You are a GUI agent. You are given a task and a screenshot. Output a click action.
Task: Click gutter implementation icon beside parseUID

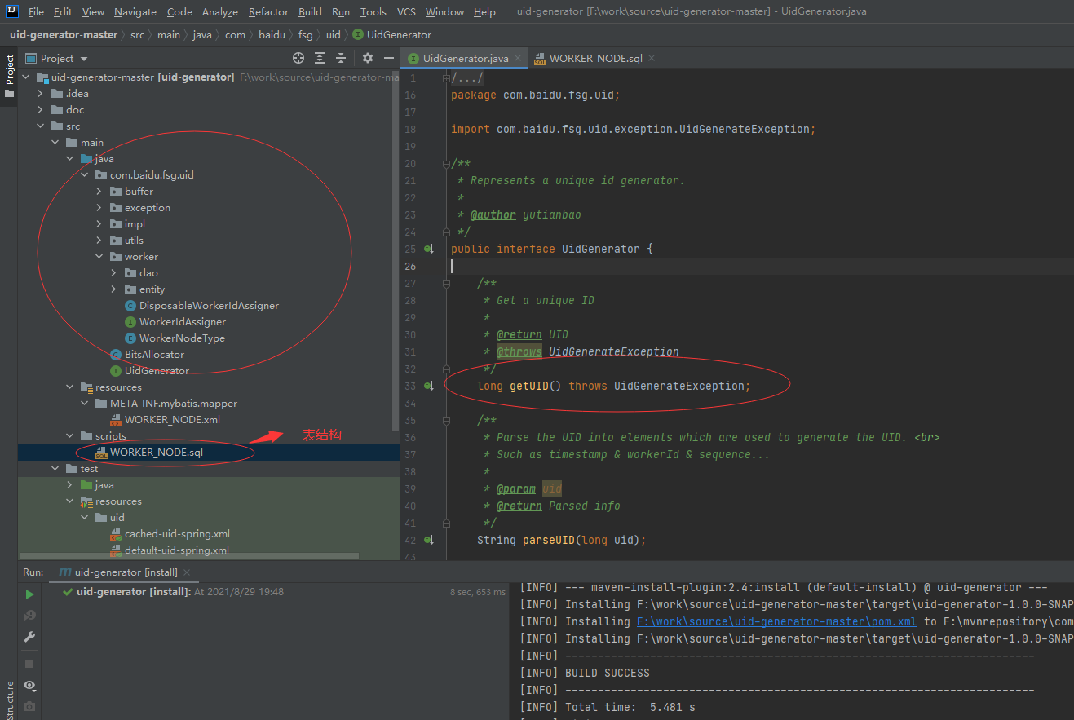tap(429, 540)
